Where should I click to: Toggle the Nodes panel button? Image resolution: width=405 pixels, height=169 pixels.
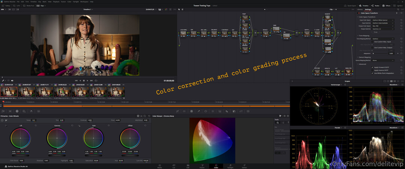[376, 6]
